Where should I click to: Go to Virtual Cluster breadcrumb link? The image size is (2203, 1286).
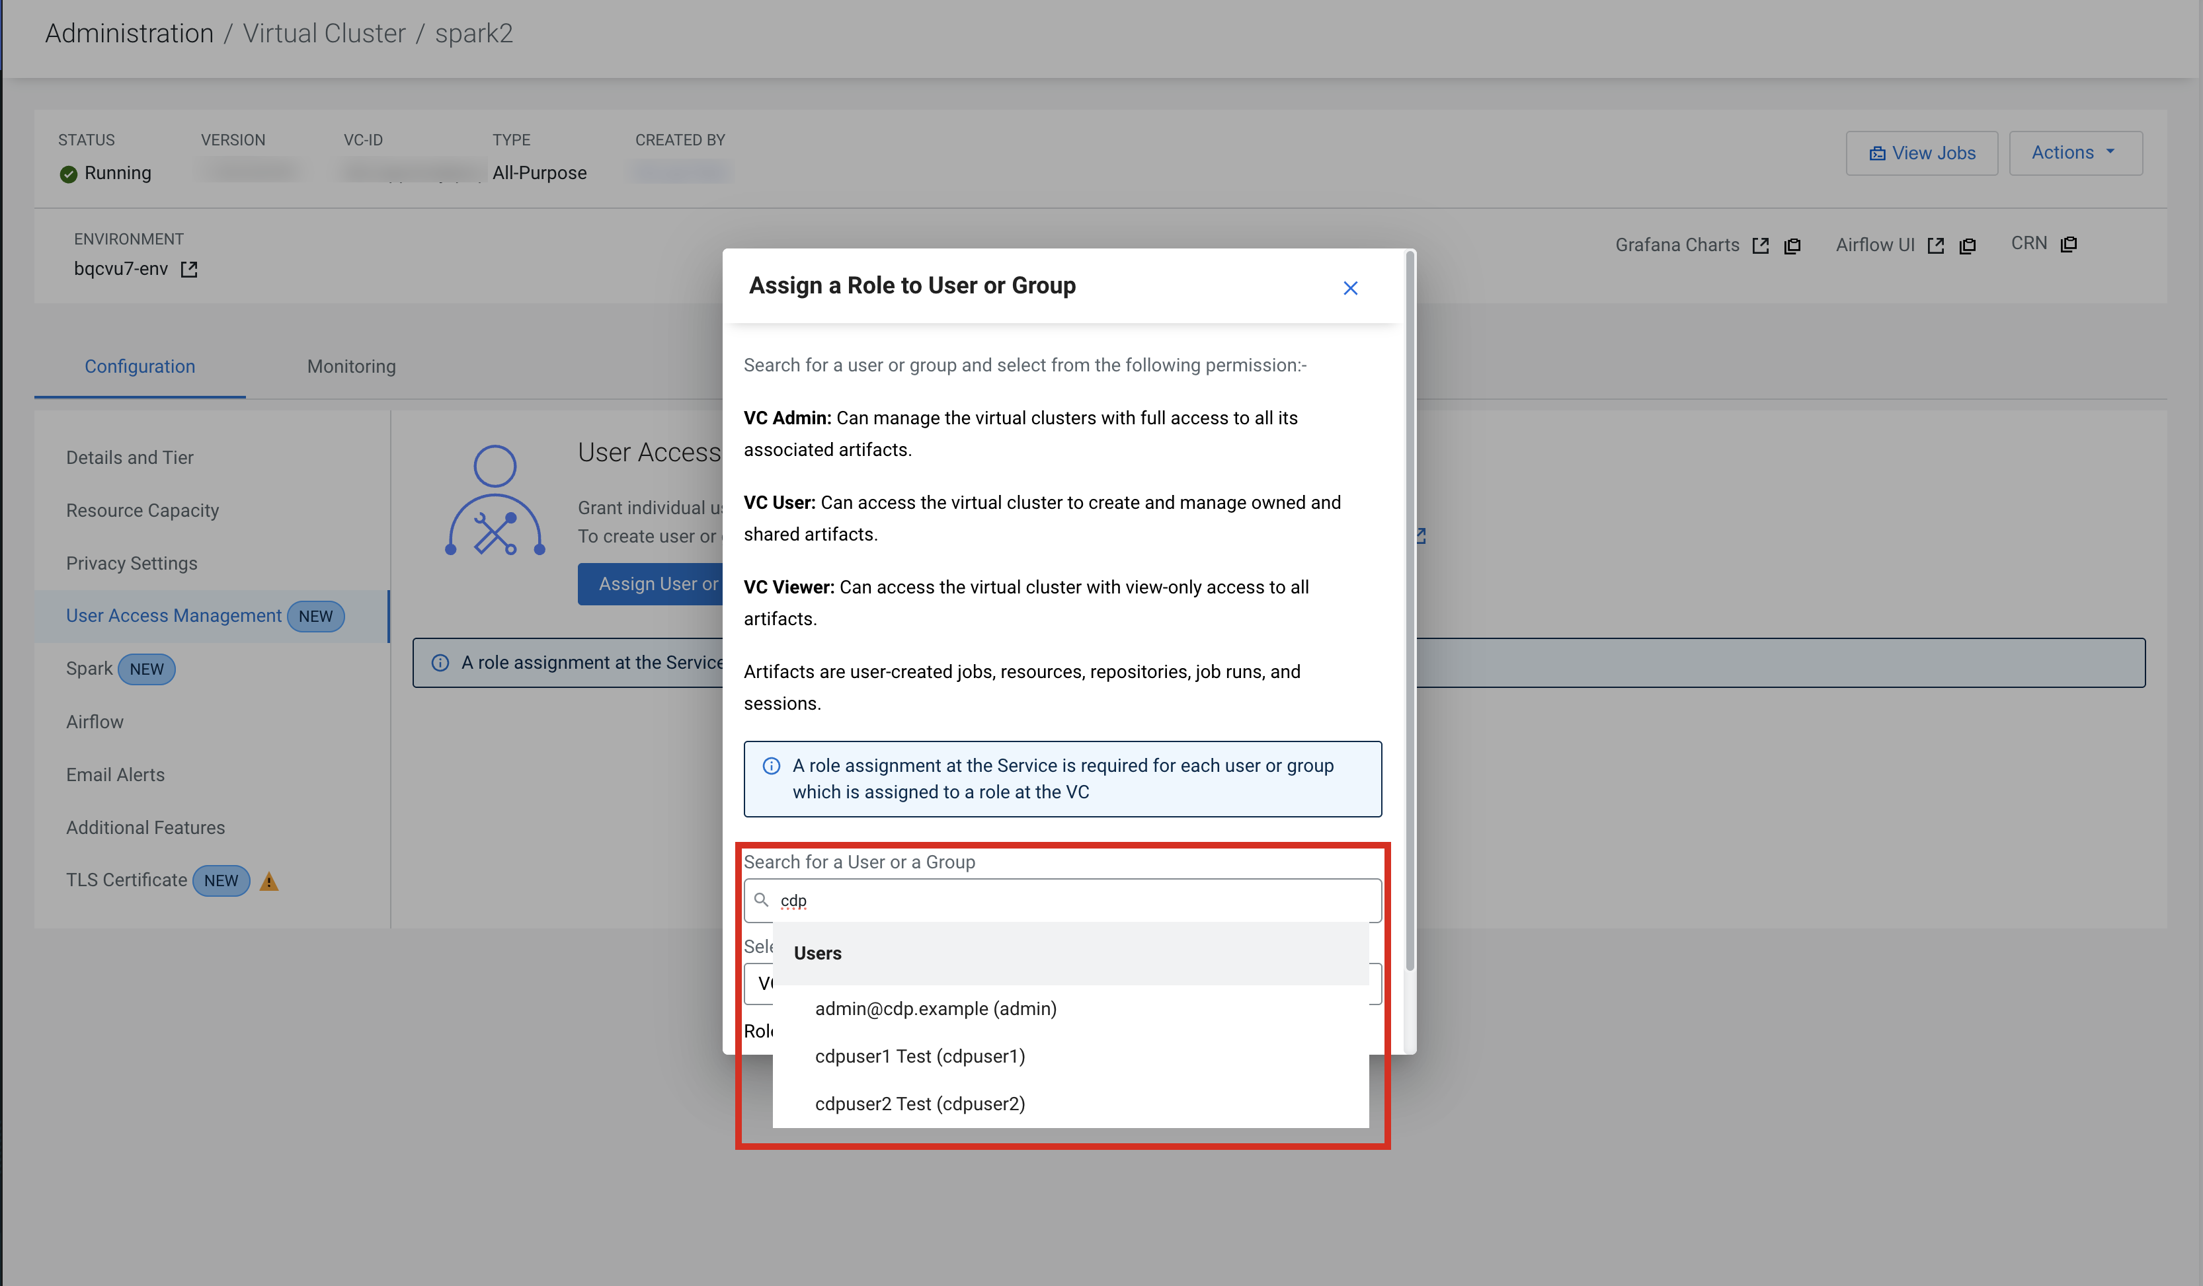(x=323, y=33)
